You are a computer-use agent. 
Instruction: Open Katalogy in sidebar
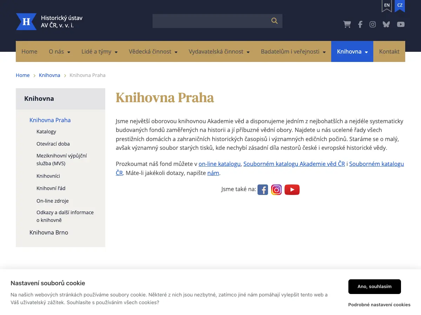pyautogui.click(x=46, y=132)
